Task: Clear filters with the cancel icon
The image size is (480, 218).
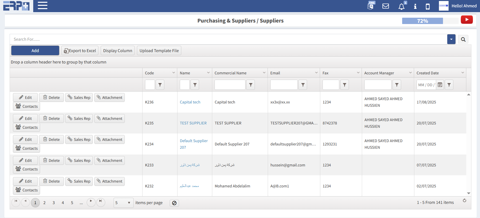Action: (x=174, y=203)
